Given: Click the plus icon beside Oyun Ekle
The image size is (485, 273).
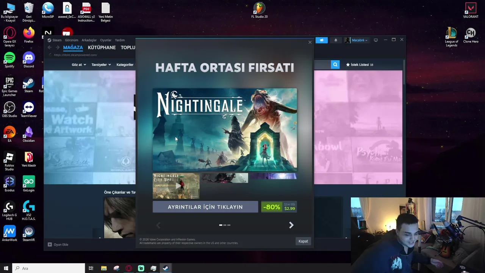Looking at the screenshot, I should (x=50, y=245).
